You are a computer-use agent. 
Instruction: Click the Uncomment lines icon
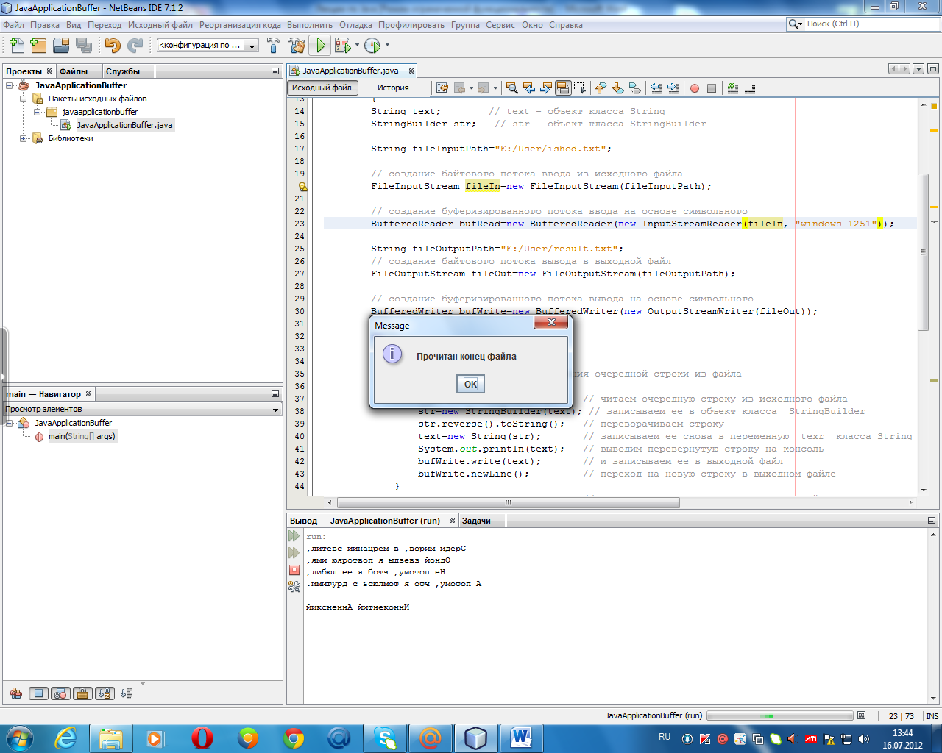point(750,88)
